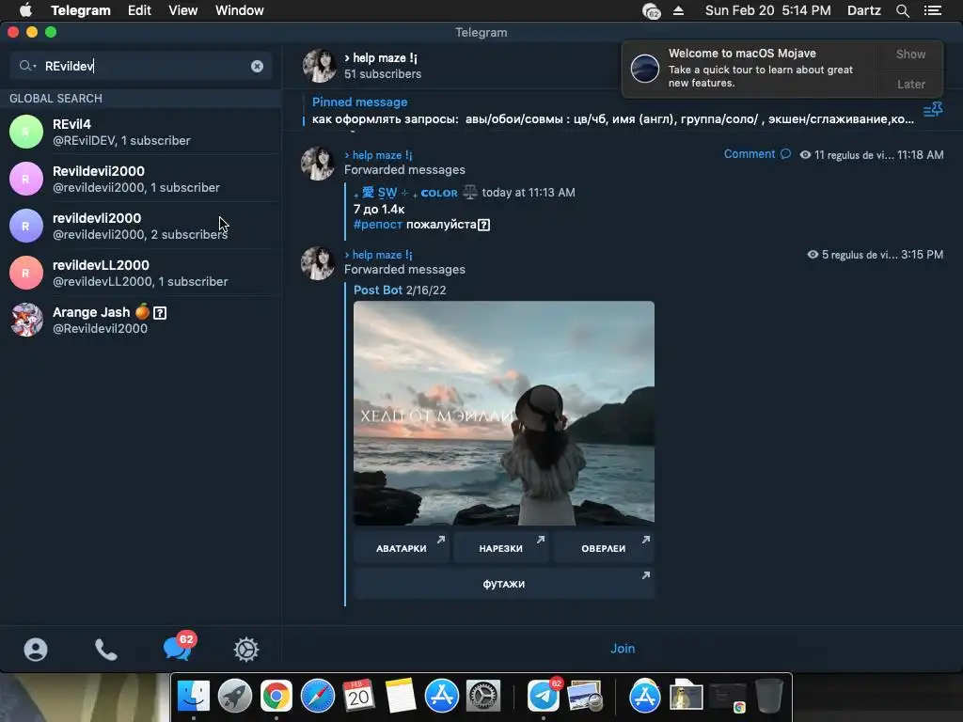The width and height of the screenshot is (963, 722).
Task: Click the date and time in menu bar
Action: 767,10
